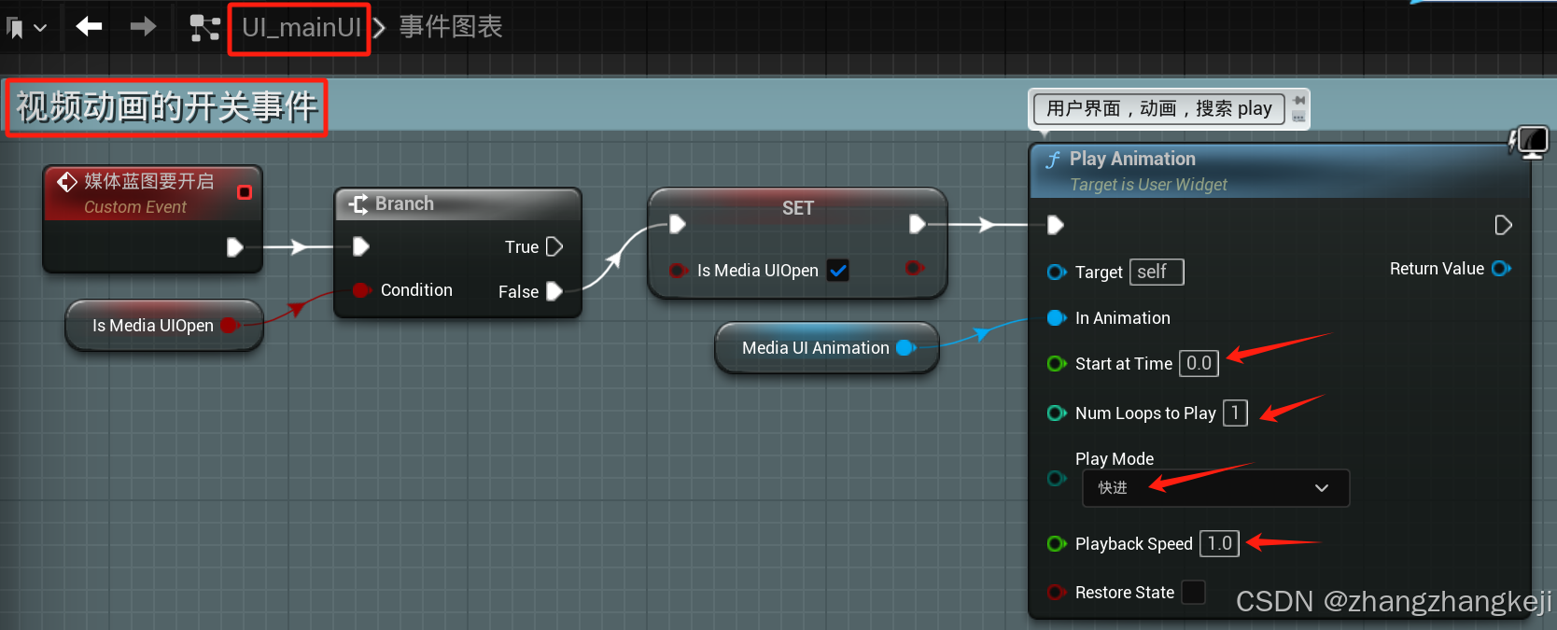1557x630 pixels.
Task: Click the custom event's execution output pin
Action: (x=235, y=247)
